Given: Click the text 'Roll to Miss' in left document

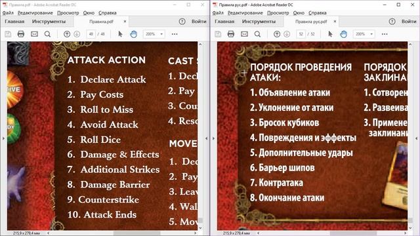Looking at the screenshot, I should (x=106, y=109).
